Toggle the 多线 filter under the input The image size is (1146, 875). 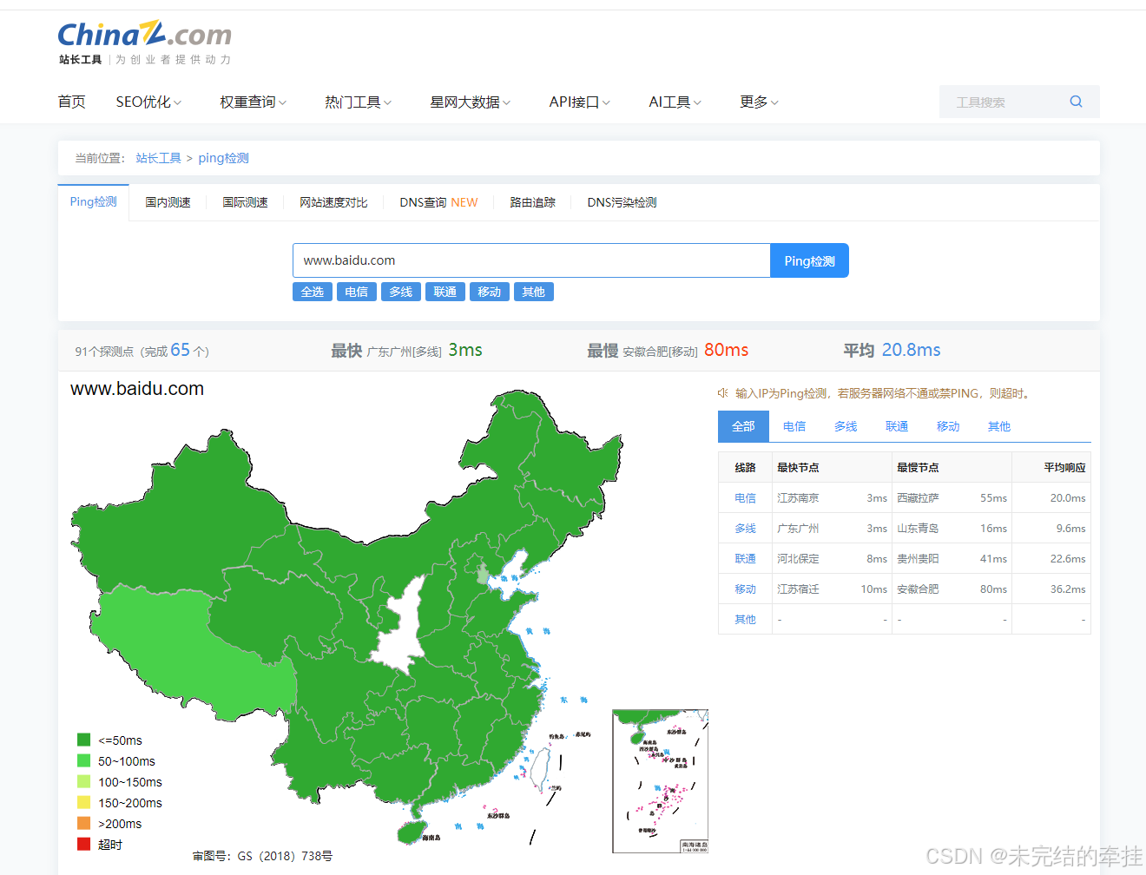click(401, 292)
